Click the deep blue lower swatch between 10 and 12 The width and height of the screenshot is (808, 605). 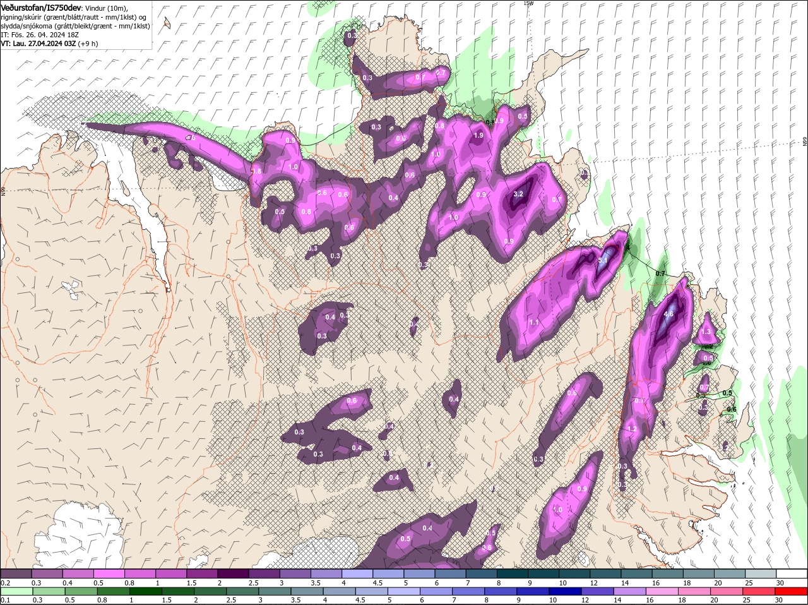[566, 591]
